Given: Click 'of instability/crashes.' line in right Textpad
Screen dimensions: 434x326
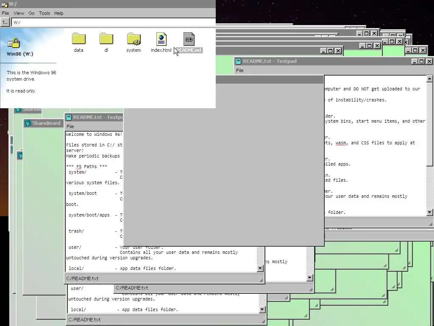Looking at the screenshot, I should (357, 100).
